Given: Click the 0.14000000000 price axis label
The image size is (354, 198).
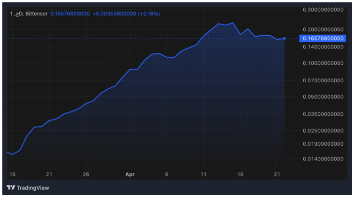Looking at the screenshot, I should (323, 47).
